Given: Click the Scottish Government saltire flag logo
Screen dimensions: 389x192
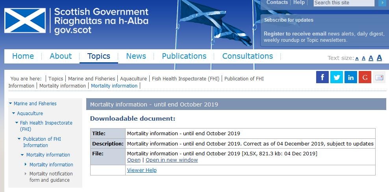Looking at the screenshot, I should pyautogui.click(x=25, y=21).
